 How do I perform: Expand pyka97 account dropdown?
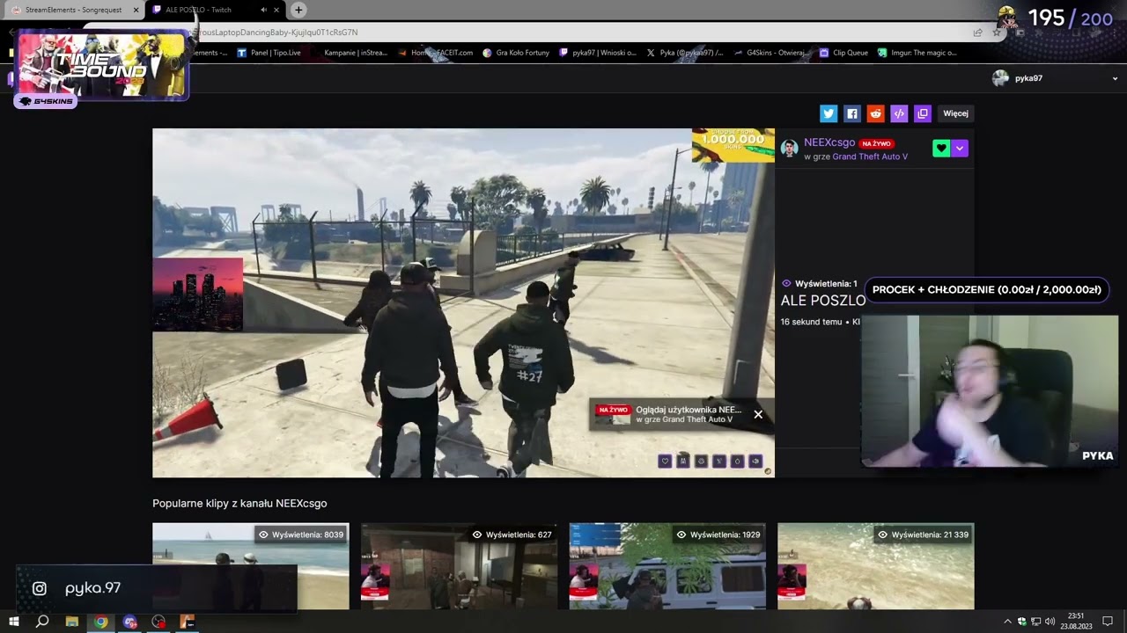[x=1115, y=78]
